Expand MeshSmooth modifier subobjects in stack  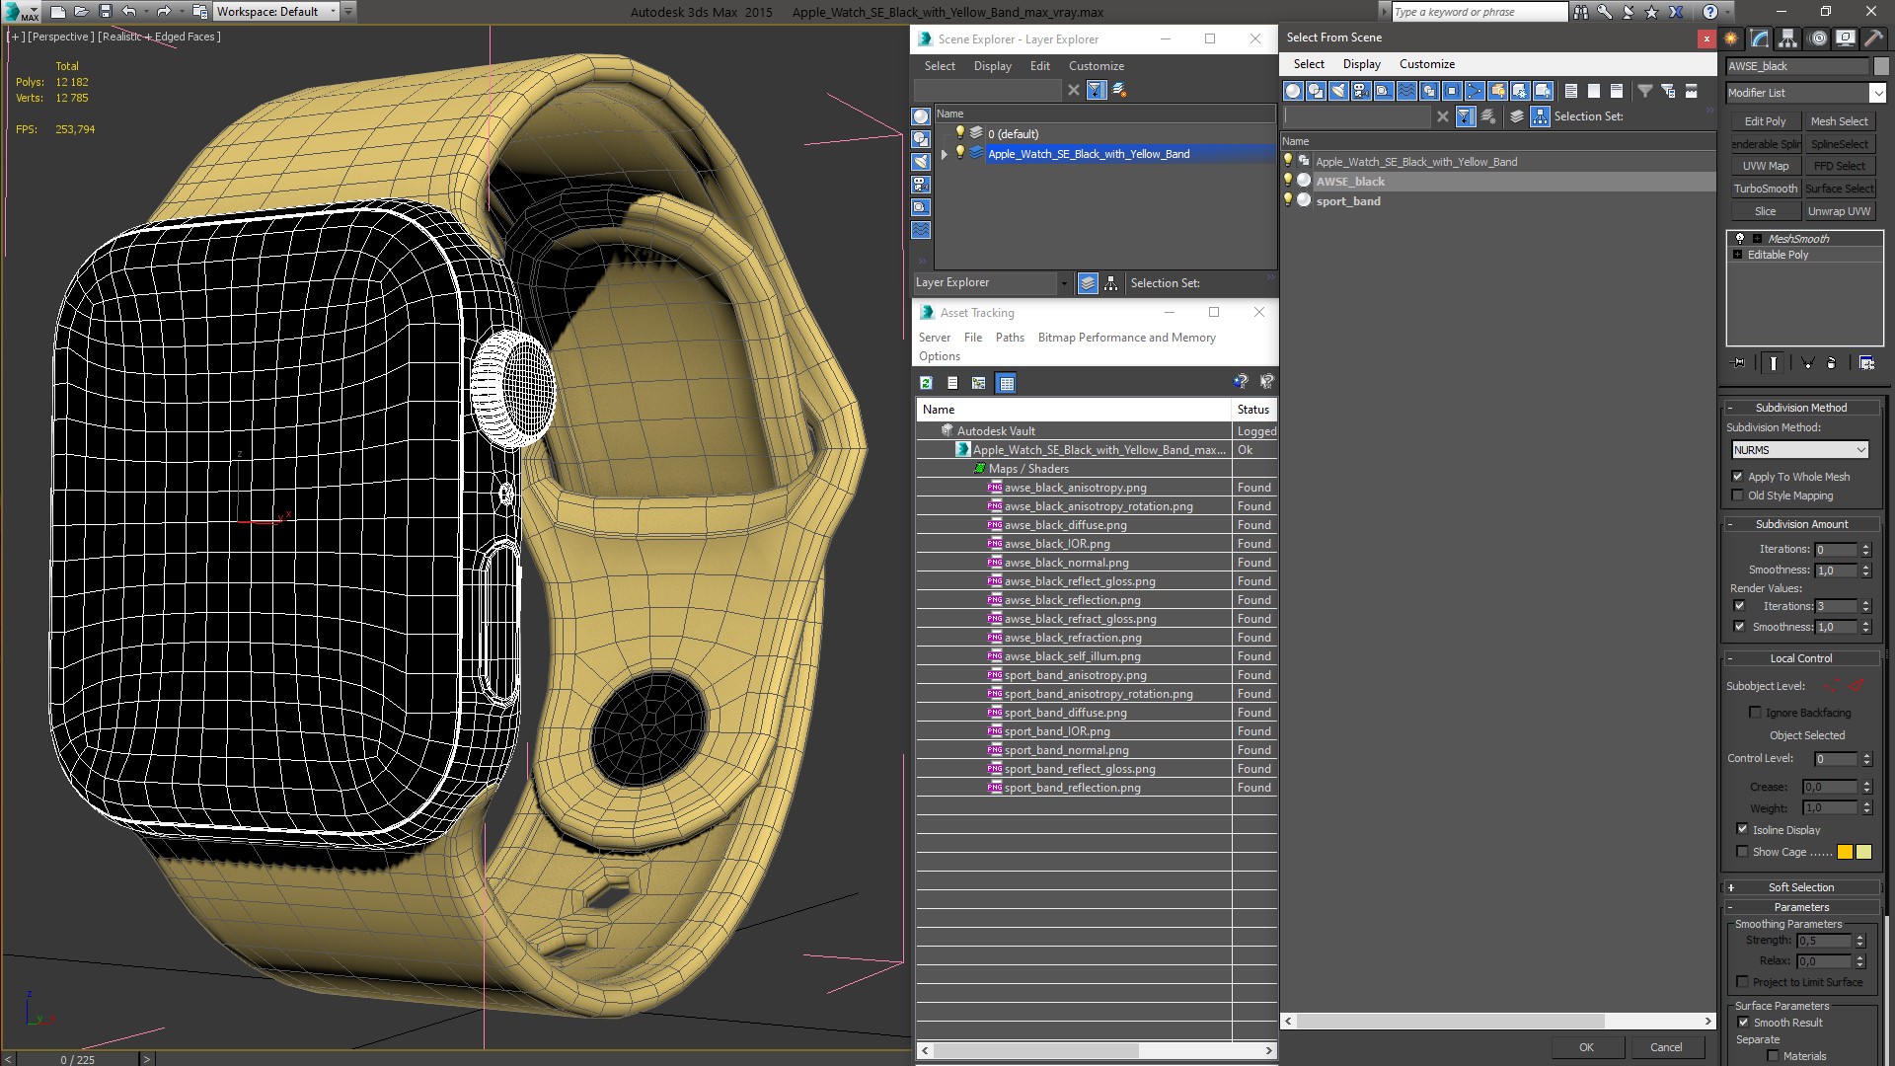1757,239
